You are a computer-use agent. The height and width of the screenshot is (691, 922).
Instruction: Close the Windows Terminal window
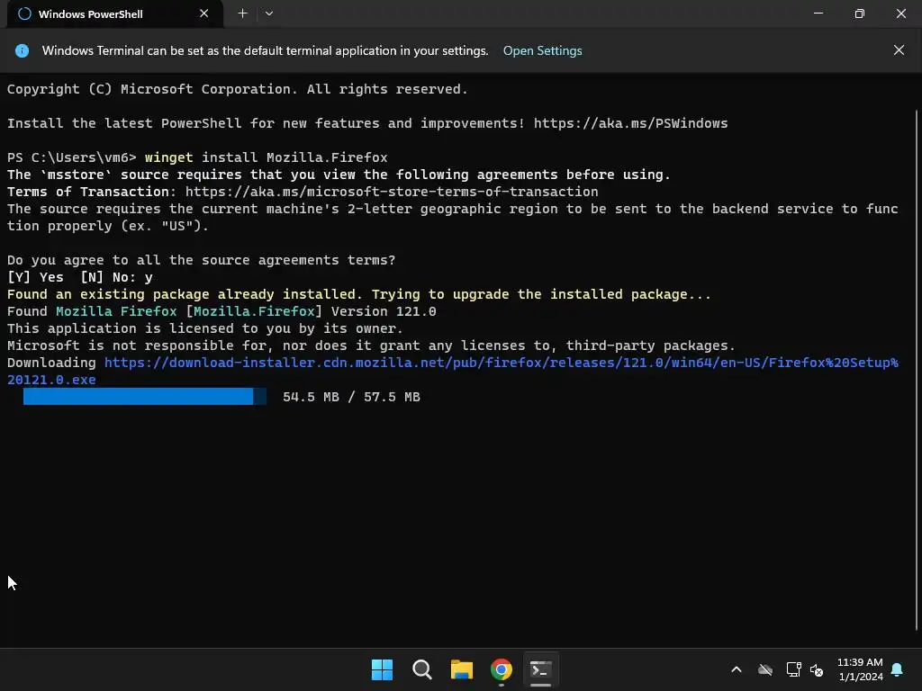coord(900,13)
